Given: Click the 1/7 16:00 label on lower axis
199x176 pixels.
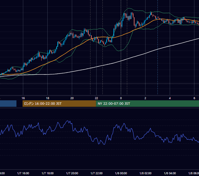Looking at the screenshot, I should pos(23,173).
